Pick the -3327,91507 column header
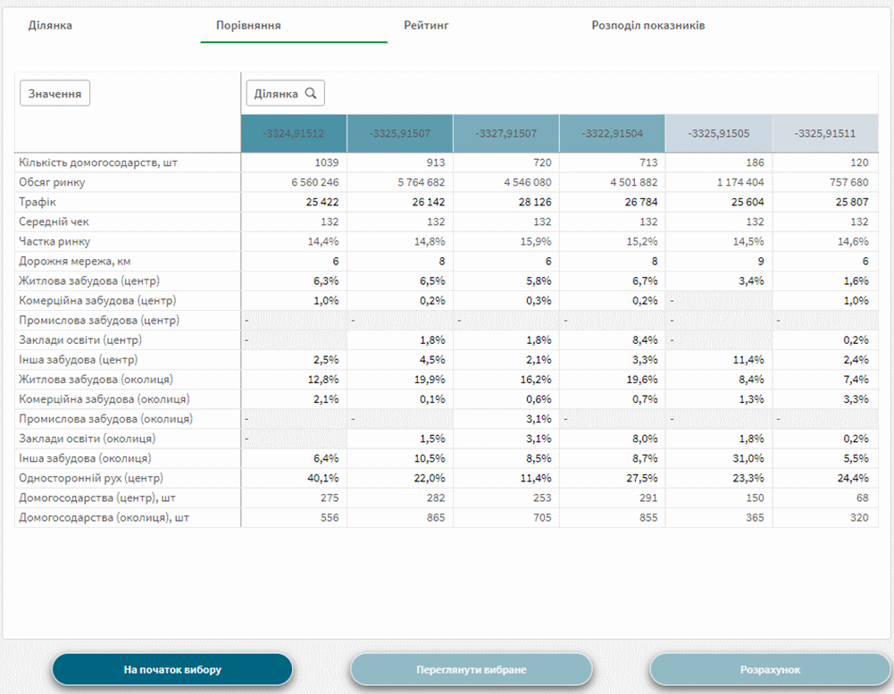 coord(505,134)
